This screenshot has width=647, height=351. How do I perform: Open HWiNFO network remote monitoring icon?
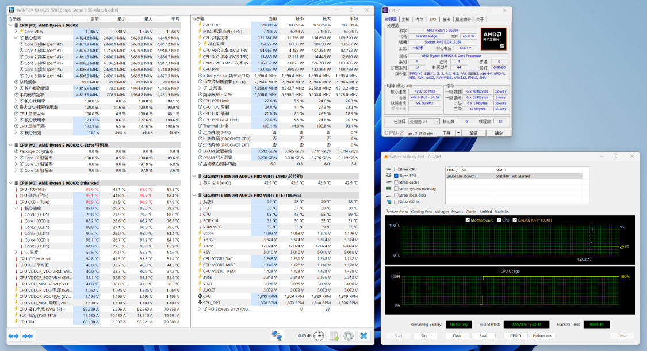(277, 335)
